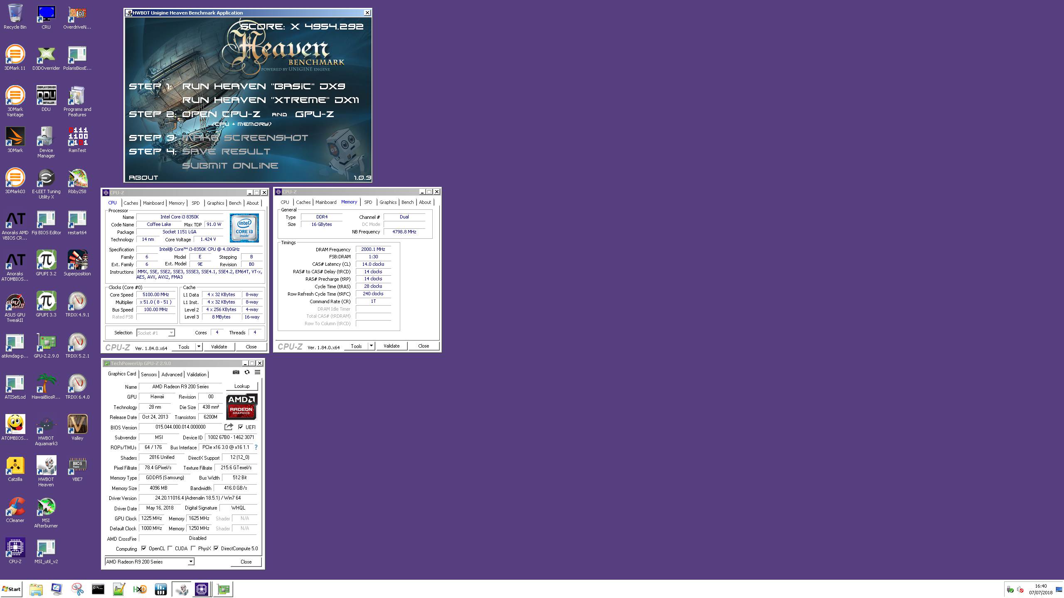
Task: Click Close button at bottom of GPU-Z
Action: coord(246,562)
